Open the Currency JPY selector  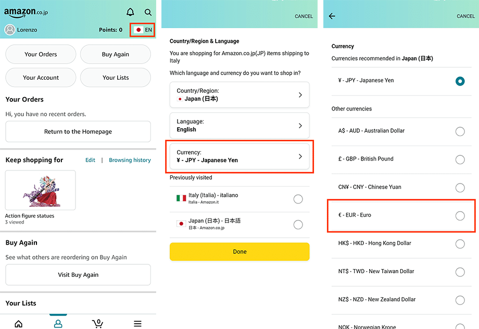[240, 156]
